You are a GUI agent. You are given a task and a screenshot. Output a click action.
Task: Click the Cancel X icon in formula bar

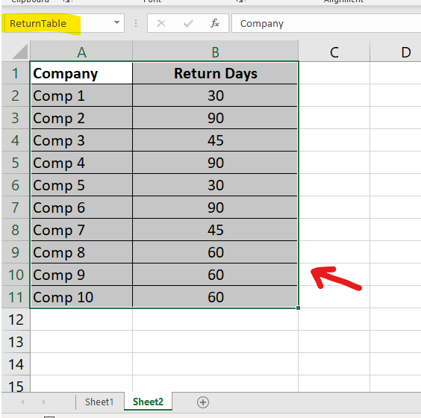[x=161, y=23]
